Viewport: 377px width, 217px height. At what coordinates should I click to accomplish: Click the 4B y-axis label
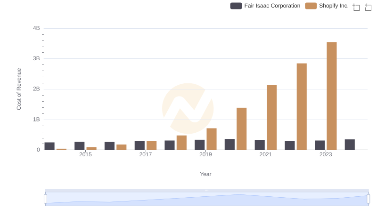[36, 28]
